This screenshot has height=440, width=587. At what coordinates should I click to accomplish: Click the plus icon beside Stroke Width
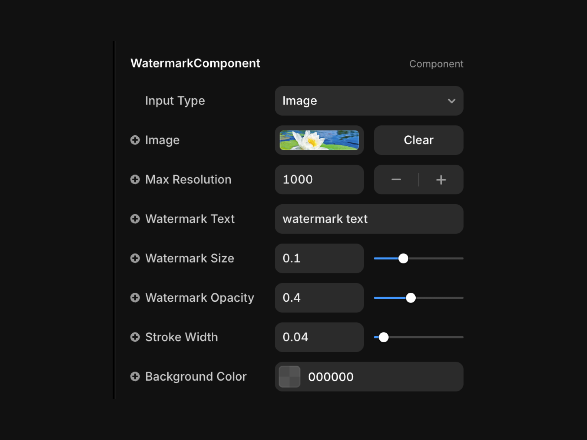tap(135, 337)
